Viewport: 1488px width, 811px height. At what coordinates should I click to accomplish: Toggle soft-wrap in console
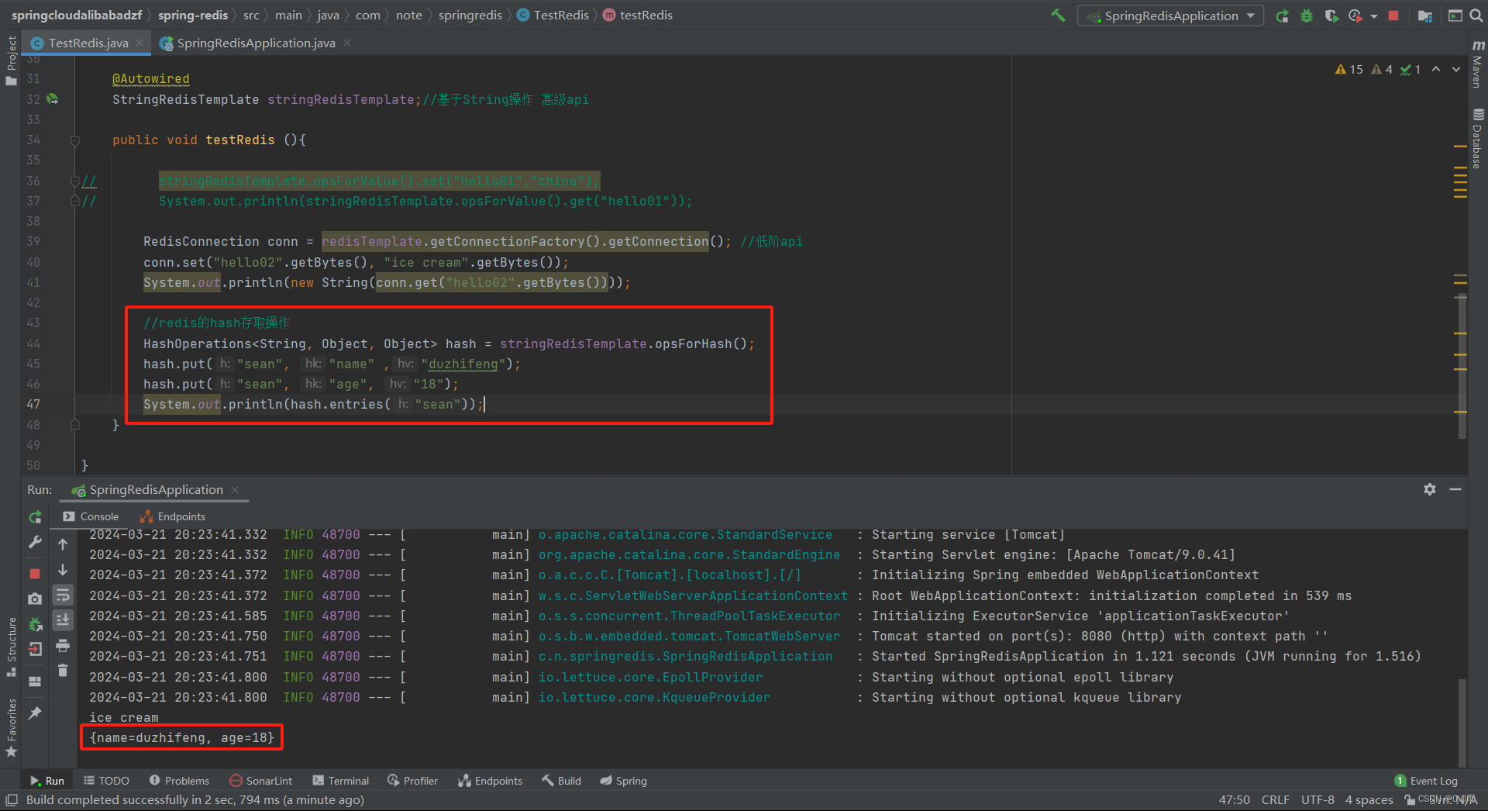coord(63,595)
